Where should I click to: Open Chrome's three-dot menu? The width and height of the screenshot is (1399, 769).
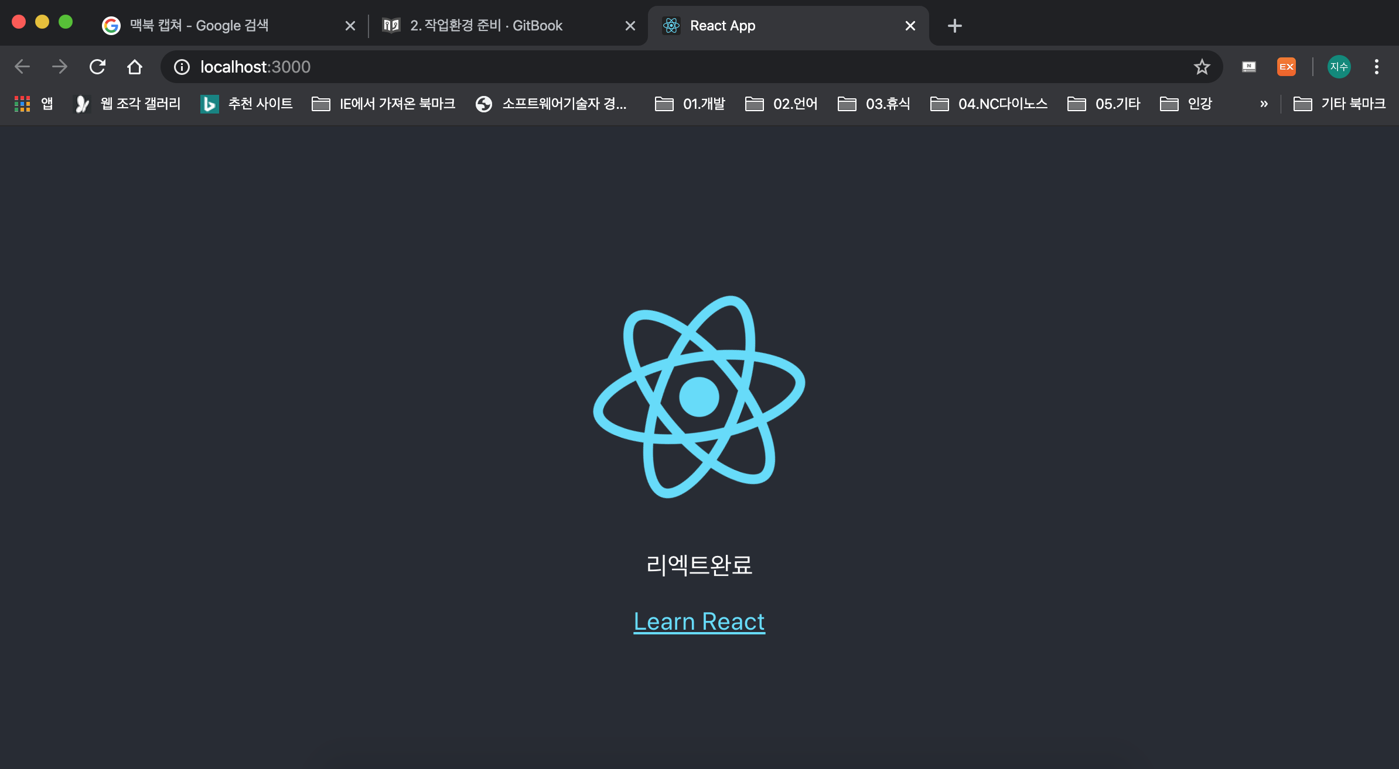point(1376,67)
